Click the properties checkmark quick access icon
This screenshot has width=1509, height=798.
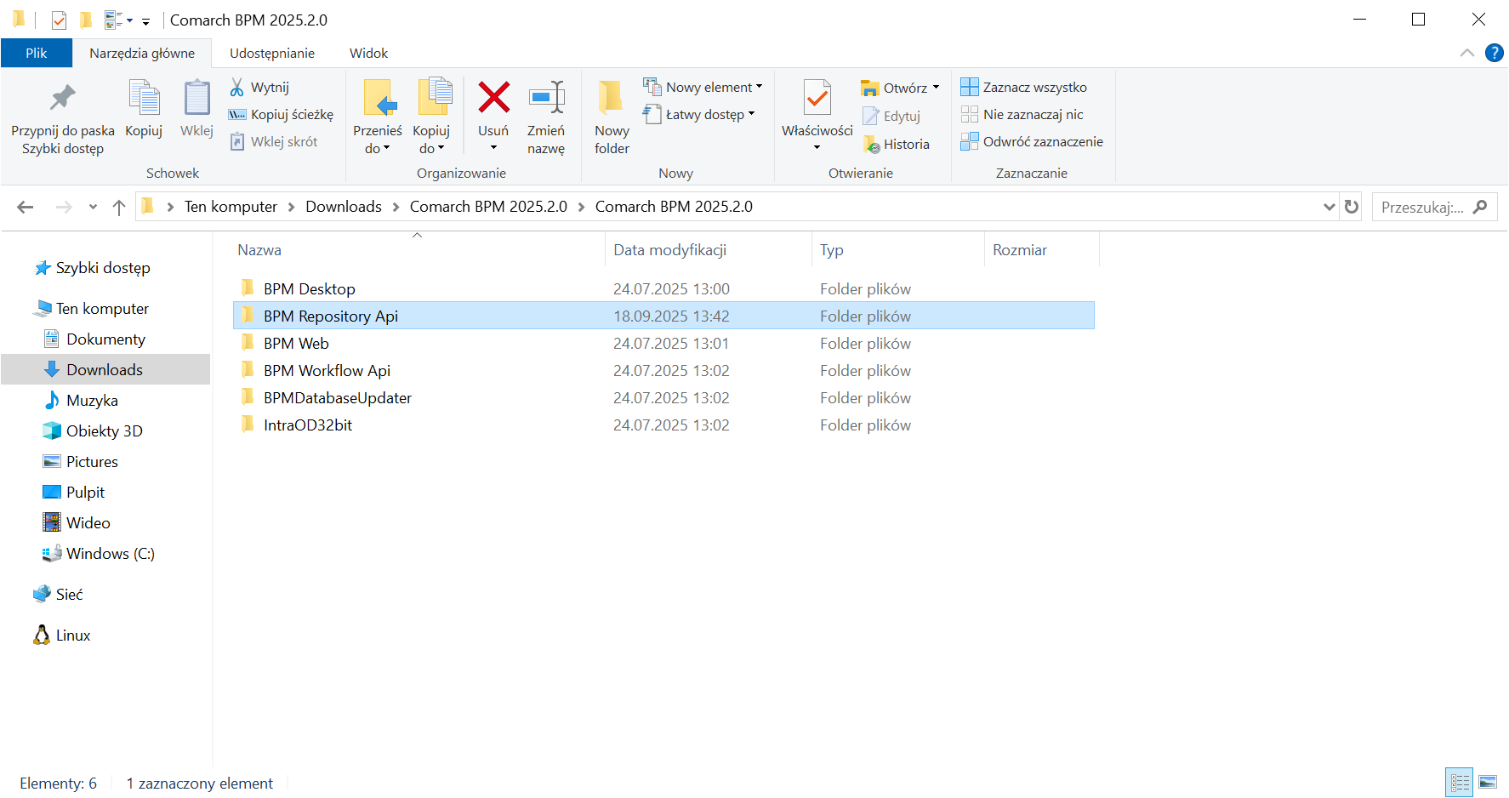pos(59,20)
